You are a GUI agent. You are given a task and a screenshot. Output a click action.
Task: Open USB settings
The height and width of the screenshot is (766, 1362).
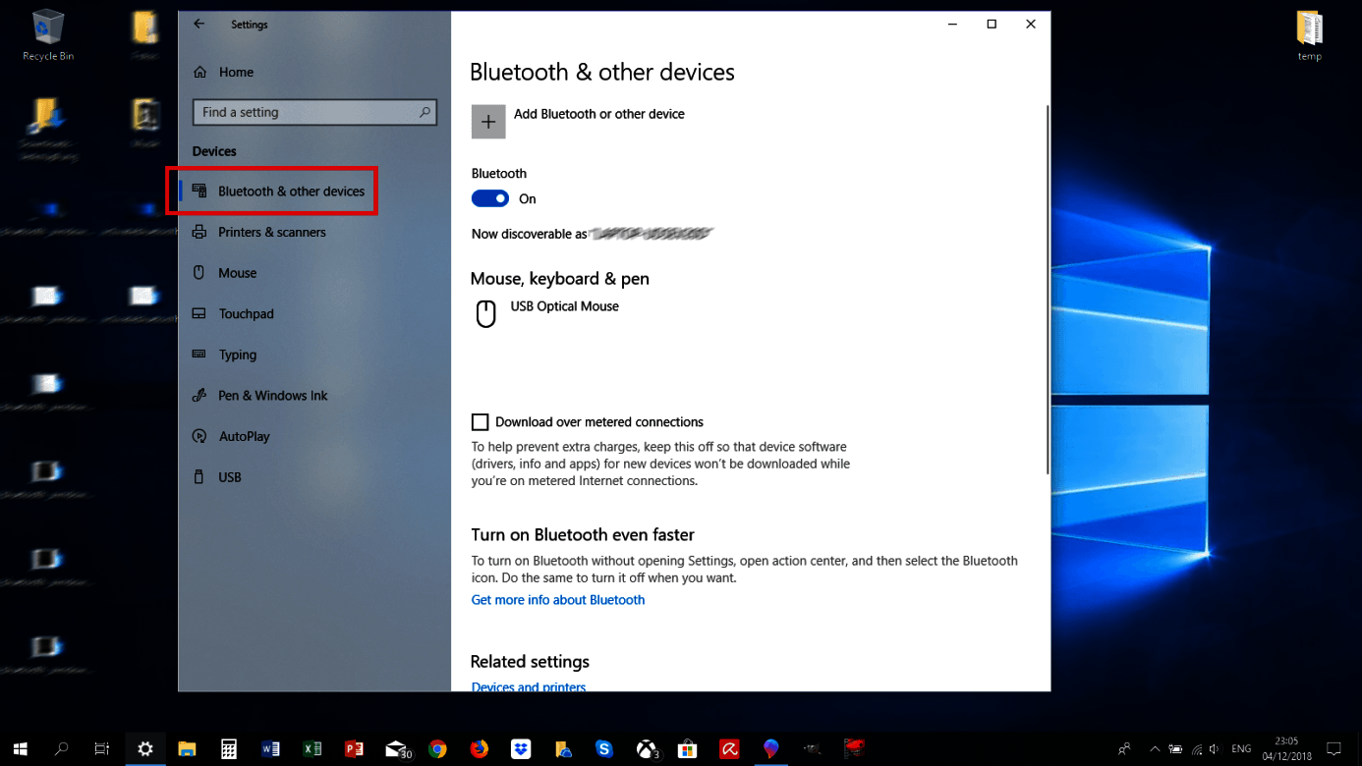coord(229,476)
